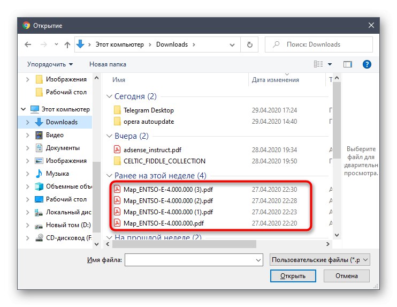
Task: Select the Telegram Desktop folder
Action: tap(149, 110)
